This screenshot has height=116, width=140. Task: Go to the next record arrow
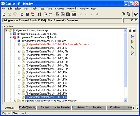[91, 14]
